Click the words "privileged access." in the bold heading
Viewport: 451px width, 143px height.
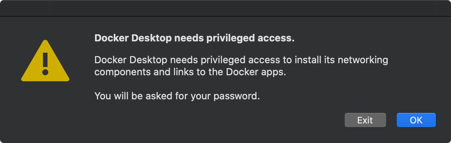click(x=250, y=38)
